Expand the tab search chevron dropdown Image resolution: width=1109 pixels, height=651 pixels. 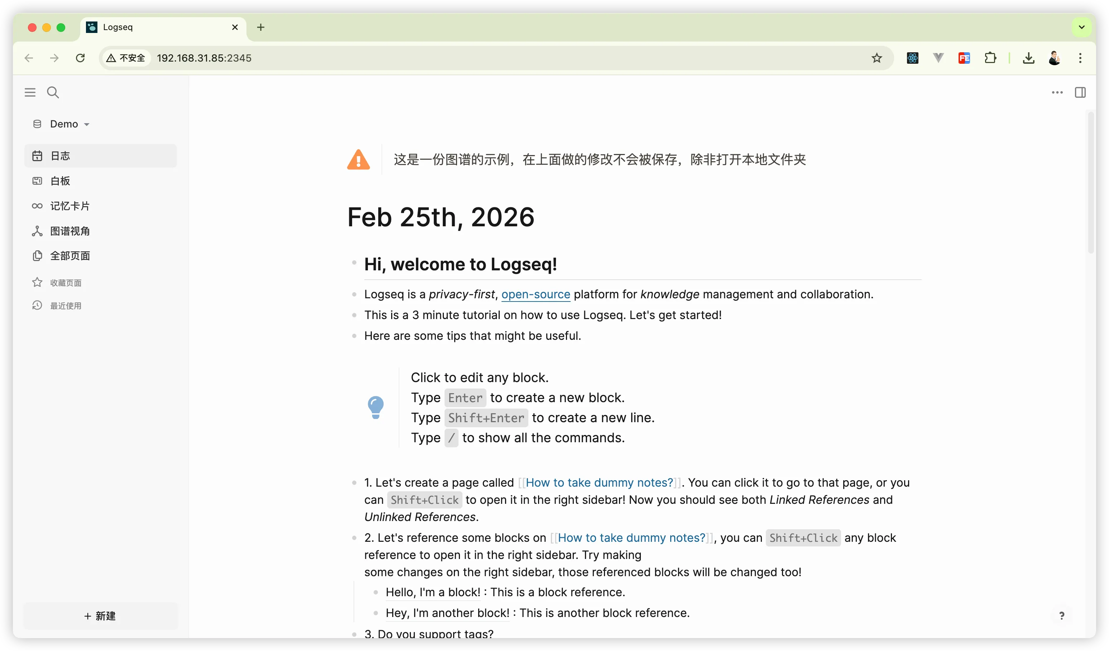tap(1082, 27)
